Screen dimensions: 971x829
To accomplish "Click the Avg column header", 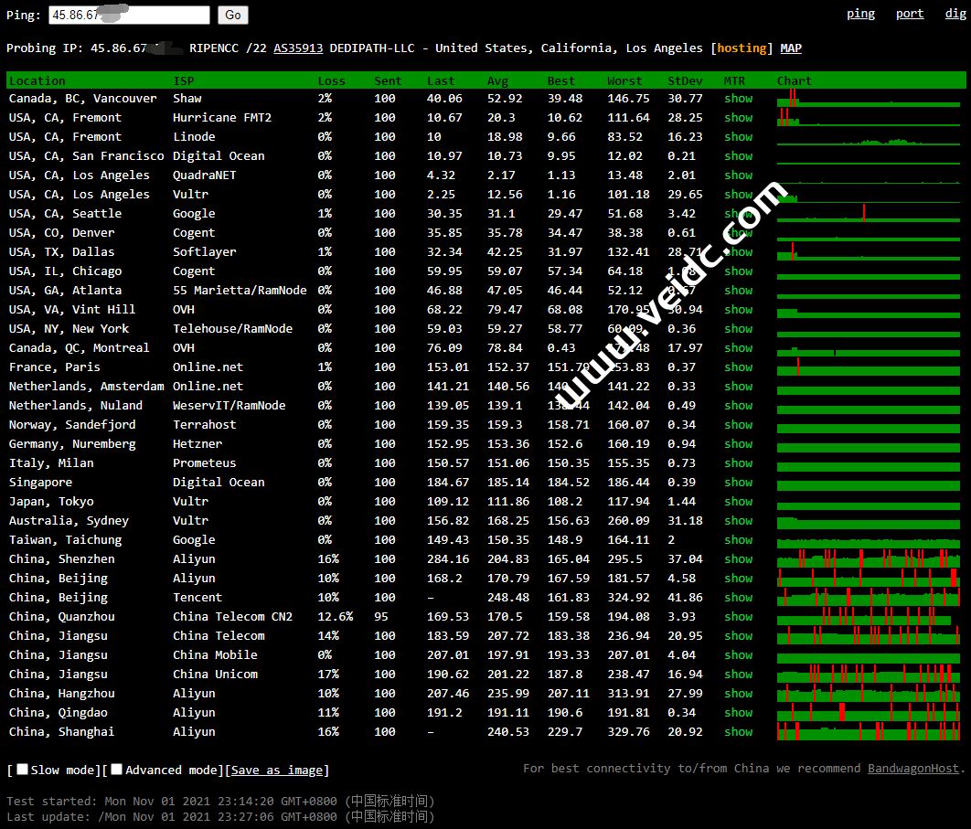I will click(497, 81).
